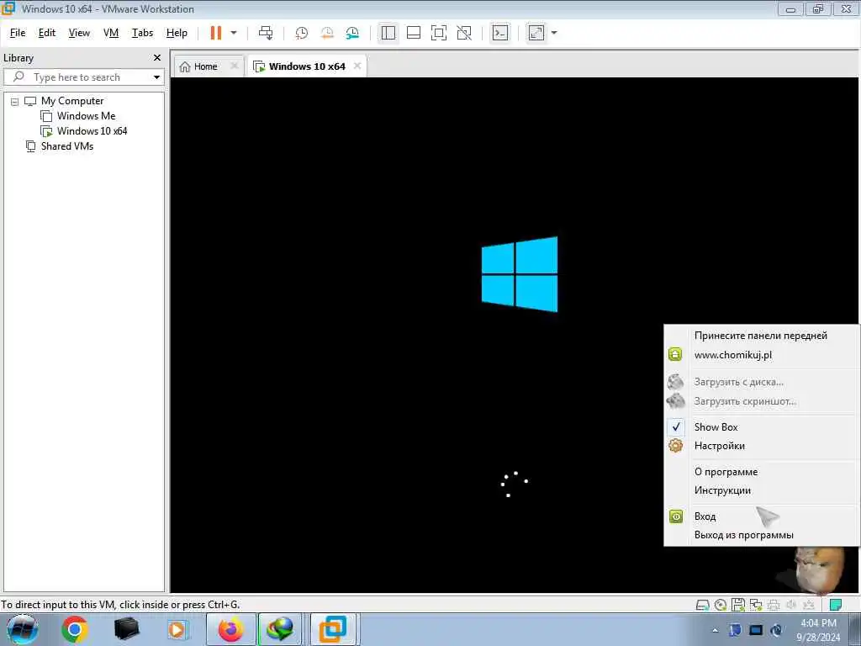Take a snapshot of this virtual machine
861x646 pixels.
tap(302, 33)
